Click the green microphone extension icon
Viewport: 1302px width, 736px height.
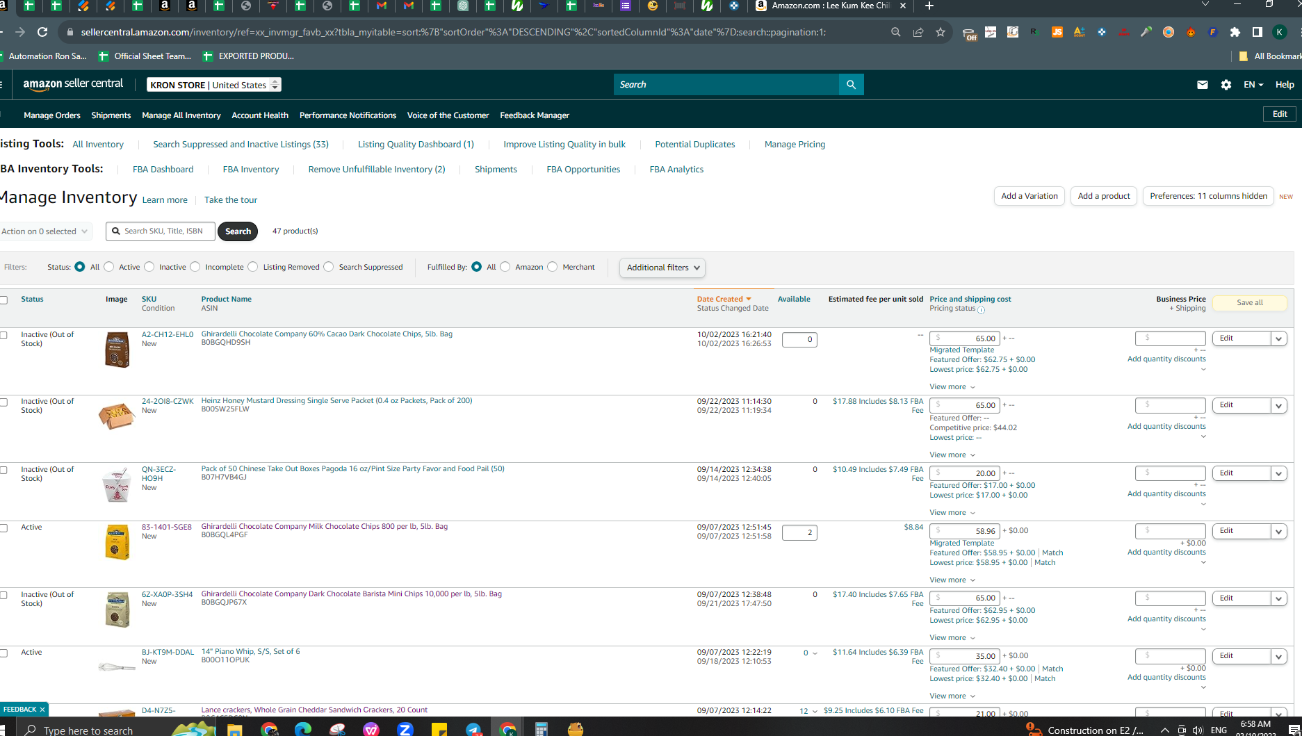click(1146, 32)
